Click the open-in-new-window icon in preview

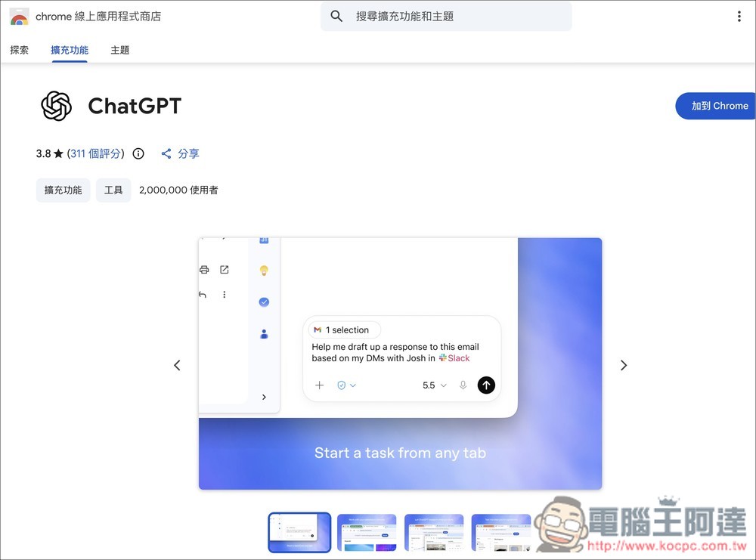coord(225,269)
